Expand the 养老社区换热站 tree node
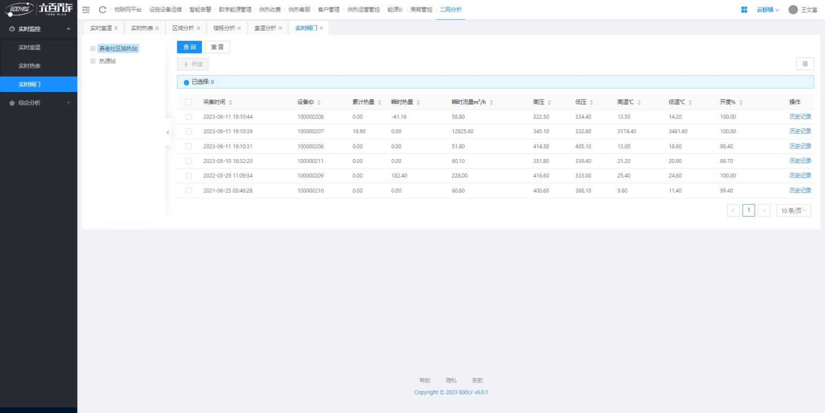The width and height of the screenshot is (825, 413). [x=93, y=48]
